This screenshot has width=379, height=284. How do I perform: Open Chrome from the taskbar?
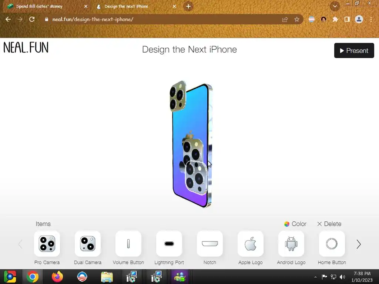[x=33, y=277]
